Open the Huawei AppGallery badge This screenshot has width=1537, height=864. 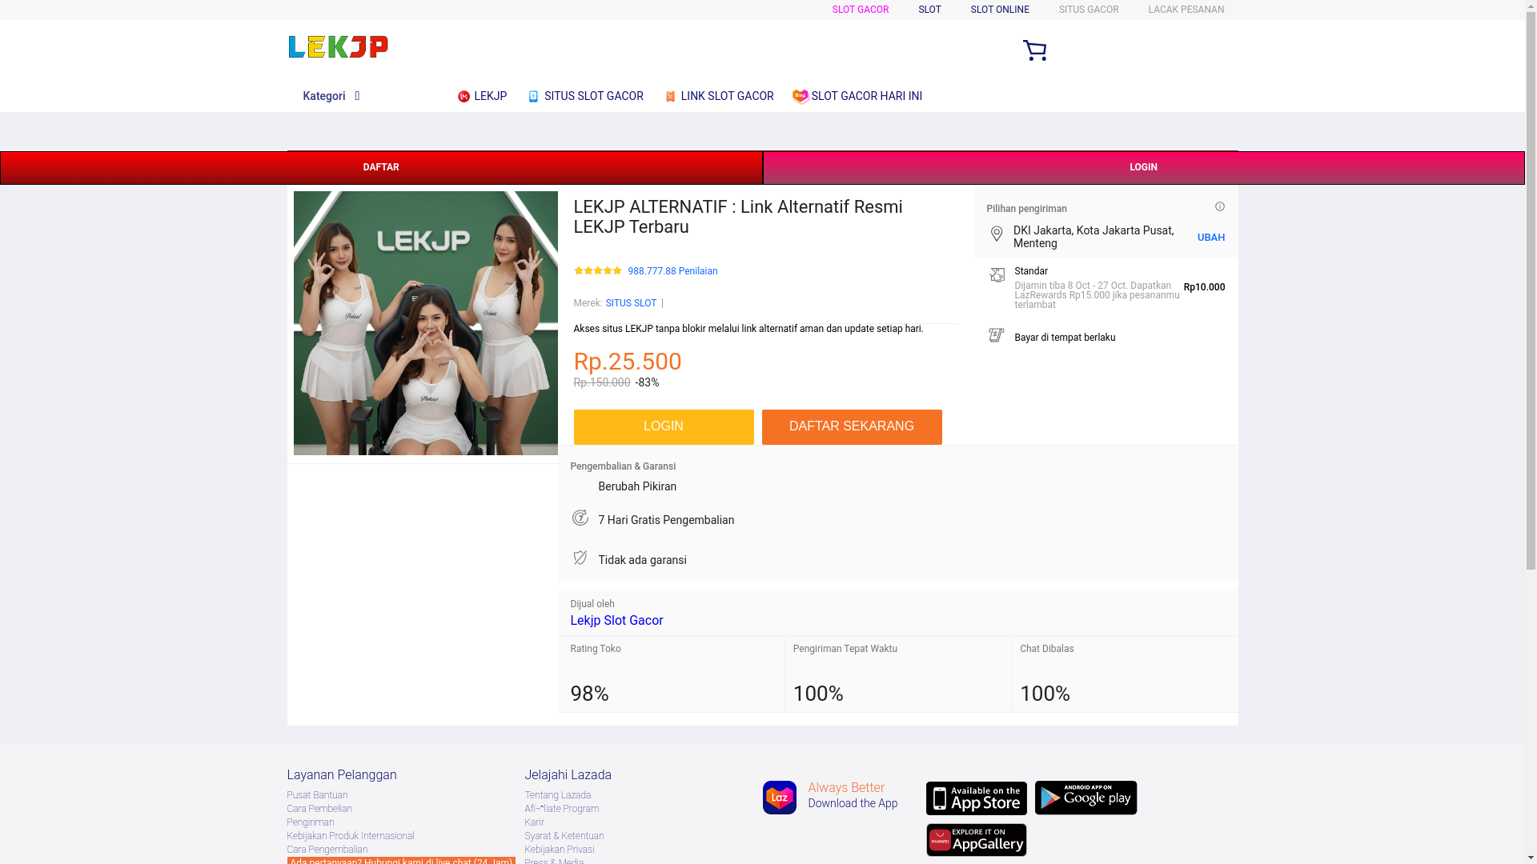pos(976,840)
